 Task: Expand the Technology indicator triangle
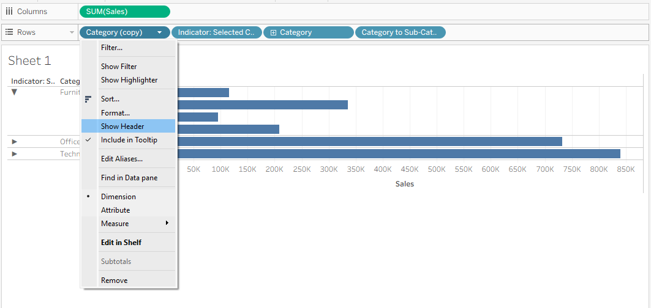[x=15, y=154]
